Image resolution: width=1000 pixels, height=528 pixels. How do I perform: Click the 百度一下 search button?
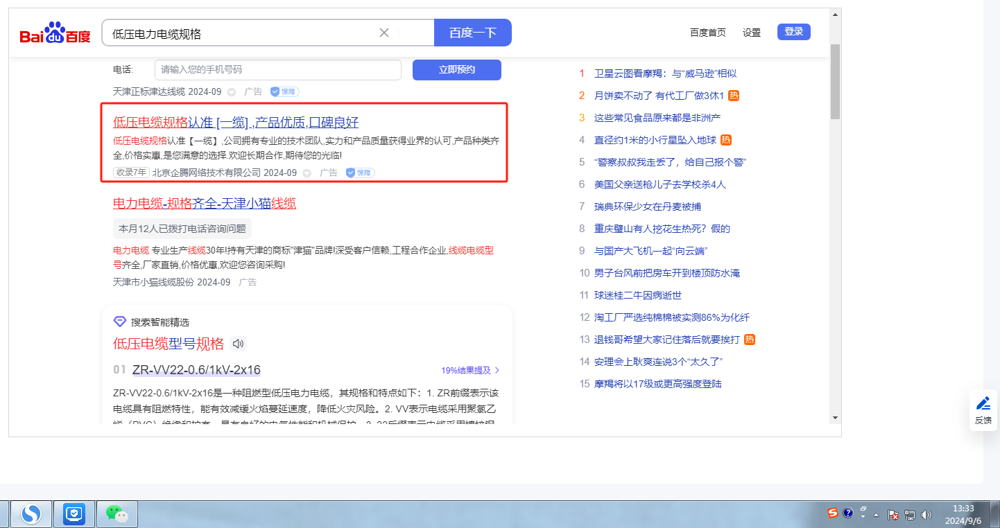(x=473, y=33)
